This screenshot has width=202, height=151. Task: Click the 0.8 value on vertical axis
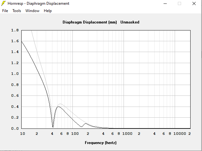tap(15, 85)
